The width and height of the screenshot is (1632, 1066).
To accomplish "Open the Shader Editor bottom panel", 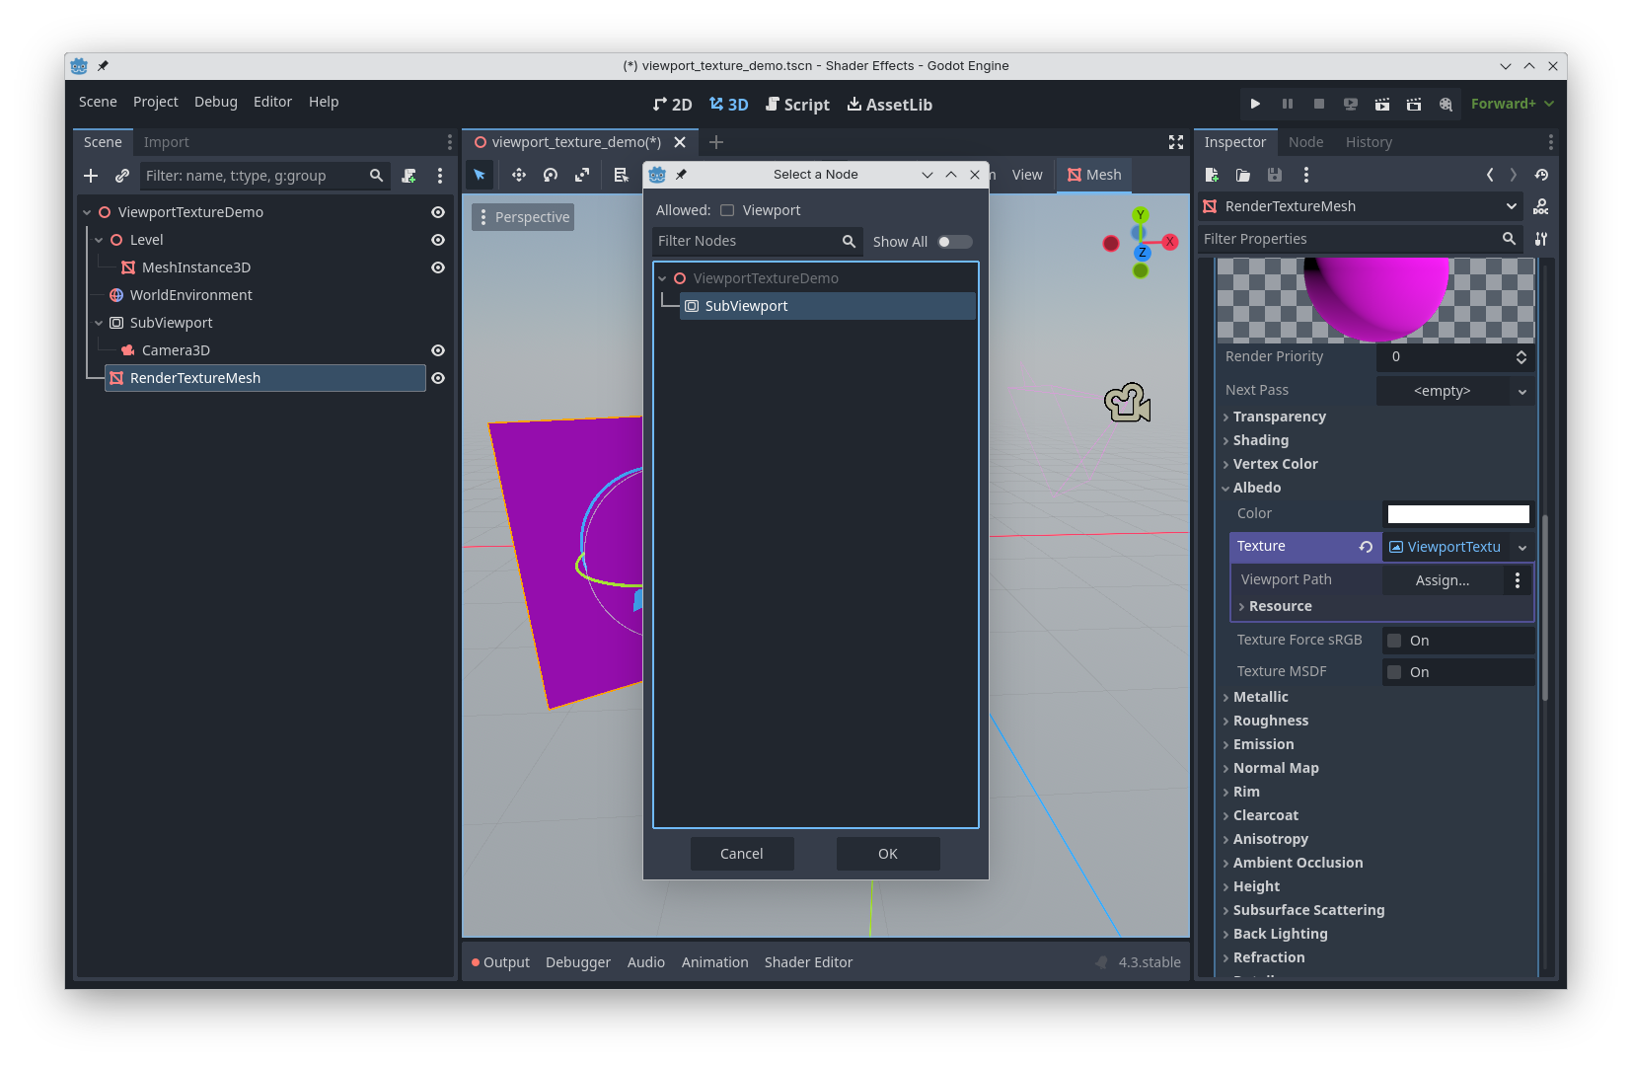I will 808,962.
